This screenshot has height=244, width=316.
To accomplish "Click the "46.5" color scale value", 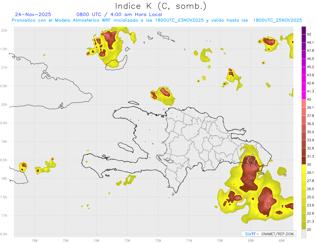I will click(310, 59).
